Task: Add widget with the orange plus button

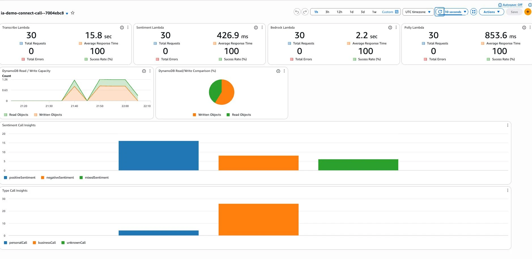Action: [528, 12]
